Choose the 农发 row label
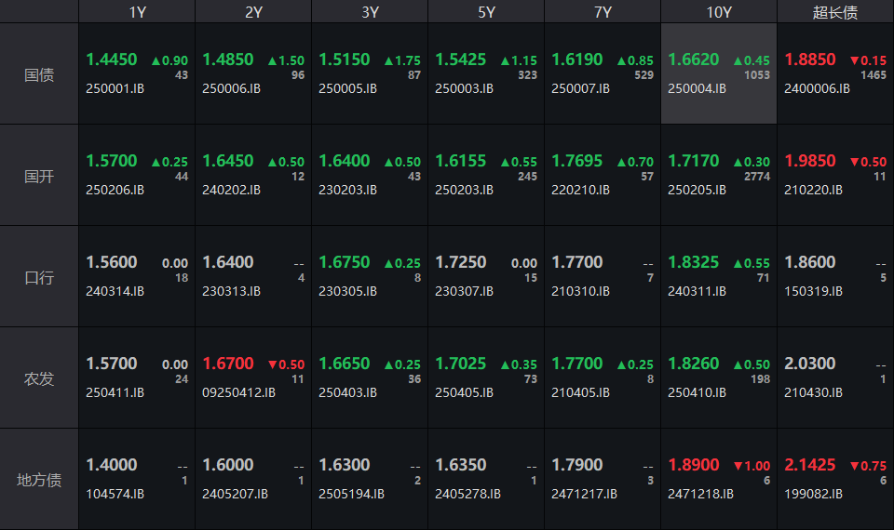The width and height of the screenshot is (894, 530). pyautogui.click(x=39, y=378)
